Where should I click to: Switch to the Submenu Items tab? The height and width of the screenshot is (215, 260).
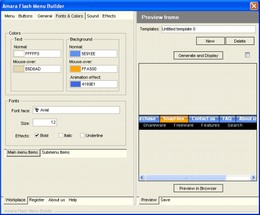[55, 152]
